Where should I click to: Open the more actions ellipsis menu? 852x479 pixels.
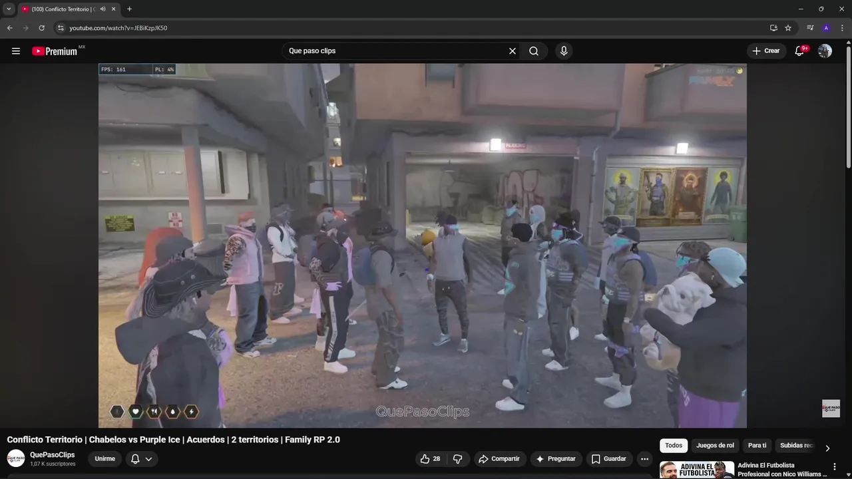point(644,458)
